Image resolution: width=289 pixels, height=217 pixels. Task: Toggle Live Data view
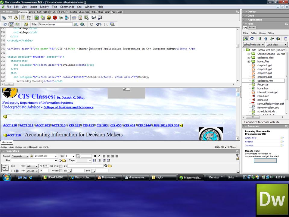coord(26,24)
